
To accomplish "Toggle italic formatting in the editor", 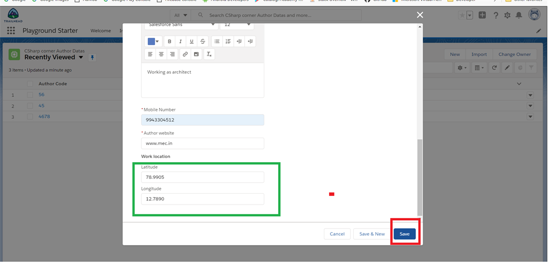I will (x=180, y=41).
